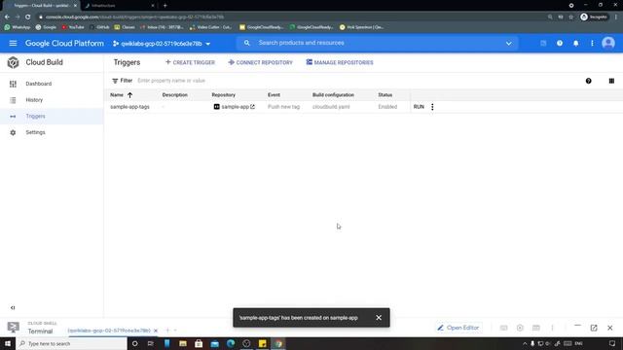Image resolution: width=623 pixels, height=350 pixels.
Task: Sort triggers by the Name column
Action: pos(121,95)
